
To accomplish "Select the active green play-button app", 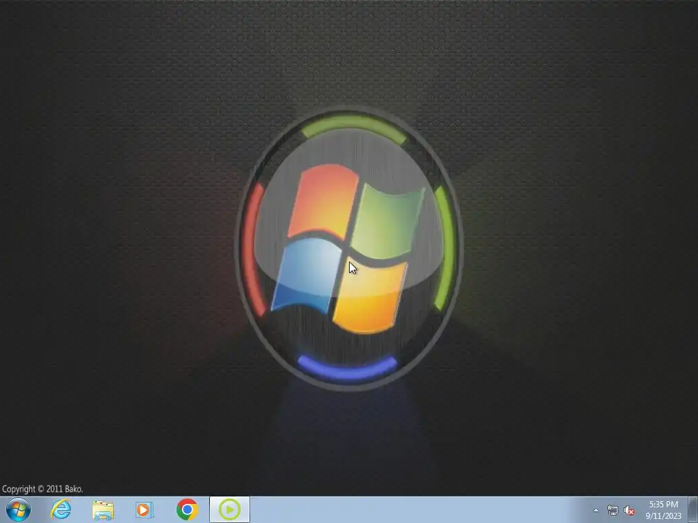I will [x=230, y=509].
